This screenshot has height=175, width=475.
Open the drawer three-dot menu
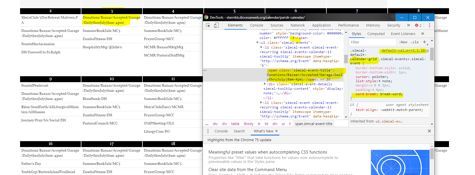pos(208,131)
